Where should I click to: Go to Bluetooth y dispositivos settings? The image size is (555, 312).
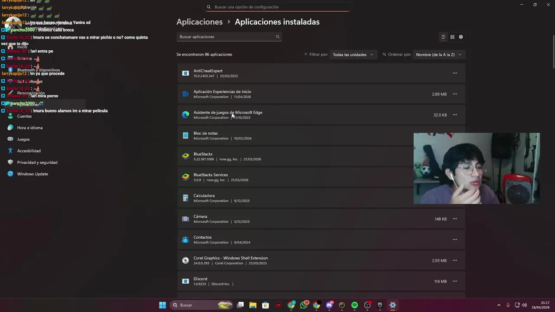pyautogui.click(x=39, y=70)
